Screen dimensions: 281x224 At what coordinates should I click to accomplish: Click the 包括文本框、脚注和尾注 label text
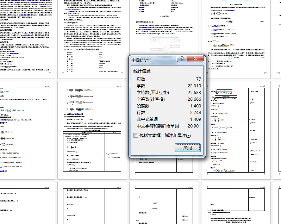pyautogui.click(x=165, y=136)
